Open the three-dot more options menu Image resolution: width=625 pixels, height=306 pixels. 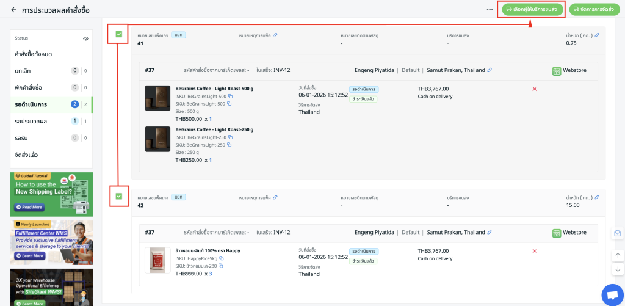[x=490, y=10]
